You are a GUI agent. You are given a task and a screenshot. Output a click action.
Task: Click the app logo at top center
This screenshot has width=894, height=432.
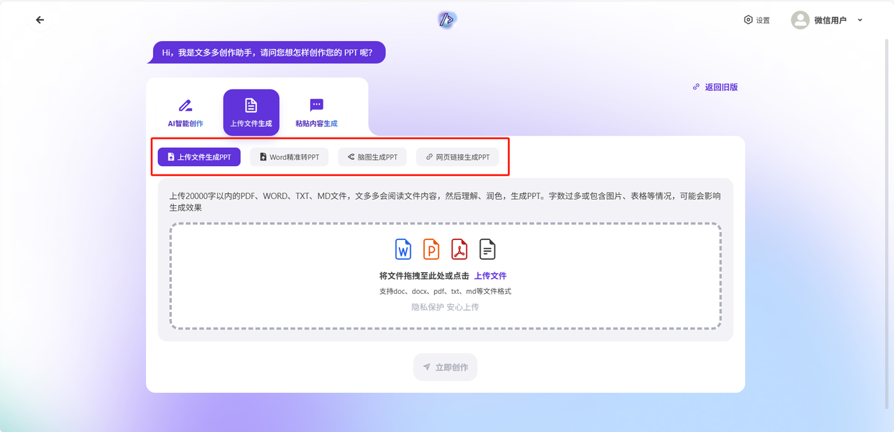tap(447, 20)
